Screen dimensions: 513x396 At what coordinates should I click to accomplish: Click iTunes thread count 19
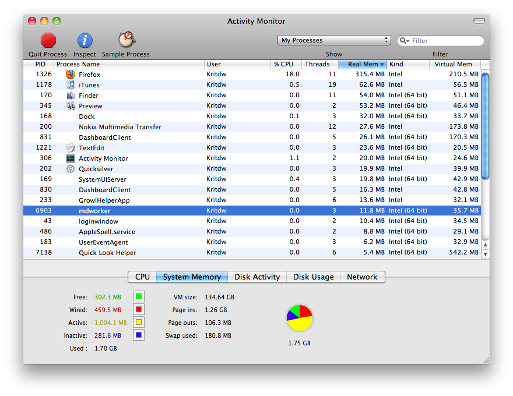(332, 84)
